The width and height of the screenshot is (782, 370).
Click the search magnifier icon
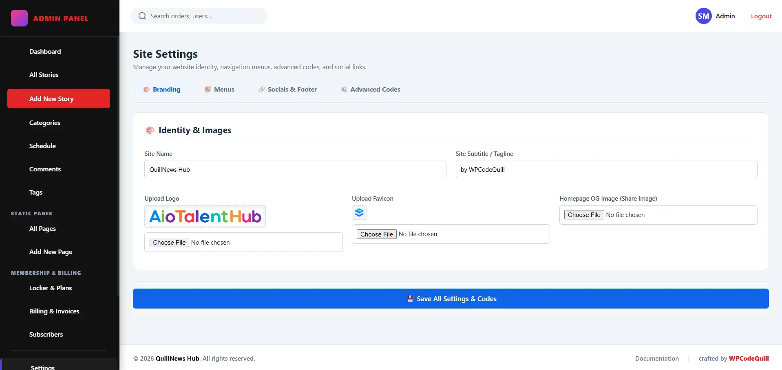pos(142,16)
